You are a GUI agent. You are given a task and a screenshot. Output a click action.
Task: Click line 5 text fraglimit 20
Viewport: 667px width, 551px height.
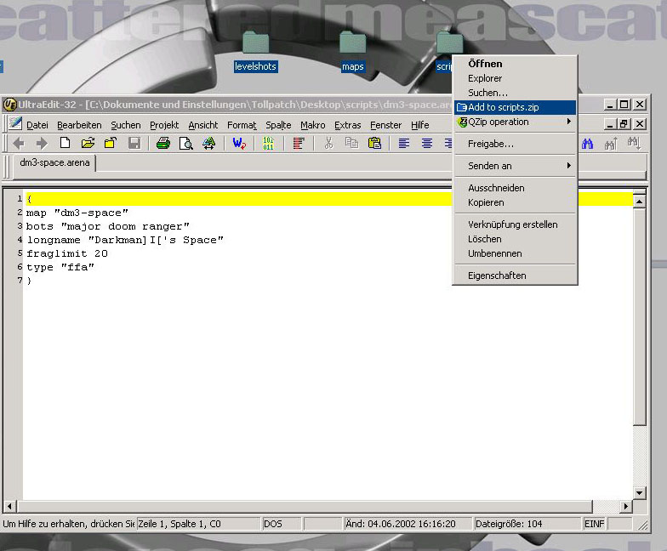coord(66,253)
